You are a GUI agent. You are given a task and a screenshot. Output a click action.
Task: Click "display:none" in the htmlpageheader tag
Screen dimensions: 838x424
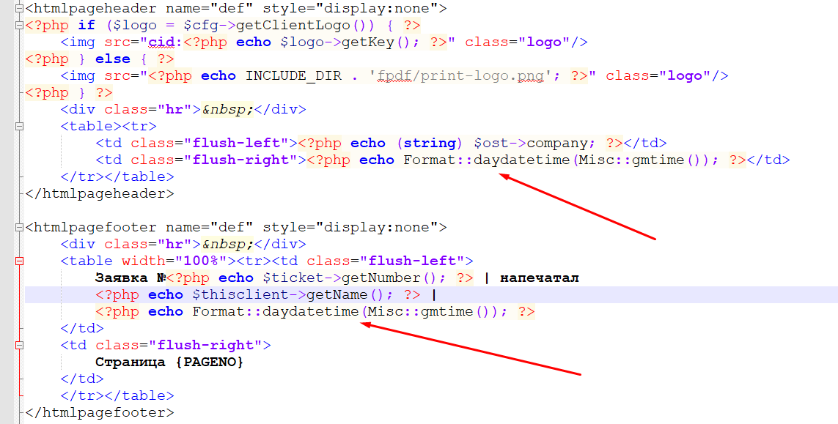click(x=377, y=9)
